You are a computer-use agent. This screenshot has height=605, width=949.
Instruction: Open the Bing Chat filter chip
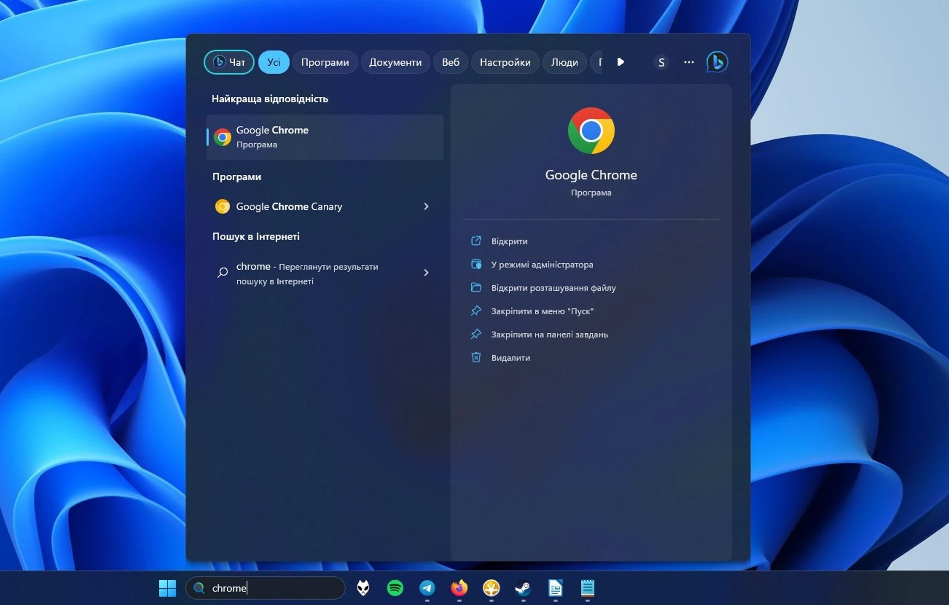[229, 62]
